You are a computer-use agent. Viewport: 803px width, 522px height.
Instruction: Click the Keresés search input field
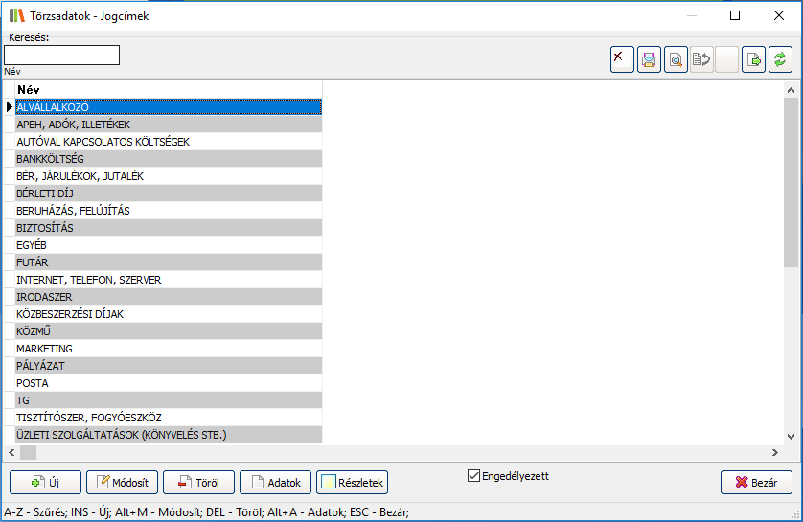(62, 56)
